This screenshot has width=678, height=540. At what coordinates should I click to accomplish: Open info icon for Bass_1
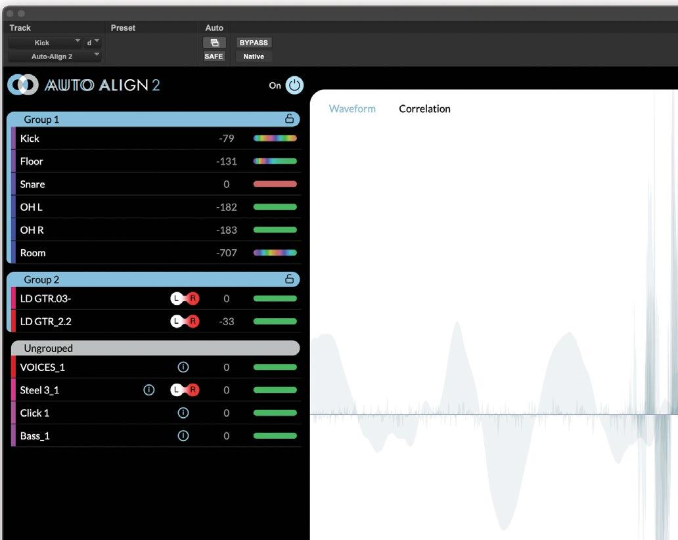[183, 436]
